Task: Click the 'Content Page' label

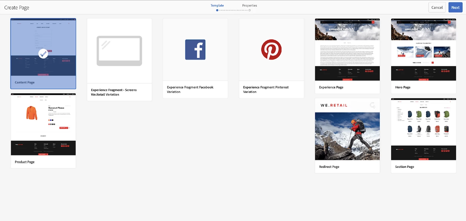Action: [25, 82]
